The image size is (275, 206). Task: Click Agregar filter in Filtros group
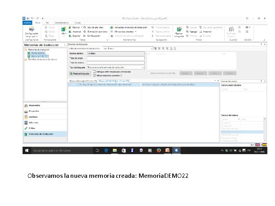tap(192, 32)
